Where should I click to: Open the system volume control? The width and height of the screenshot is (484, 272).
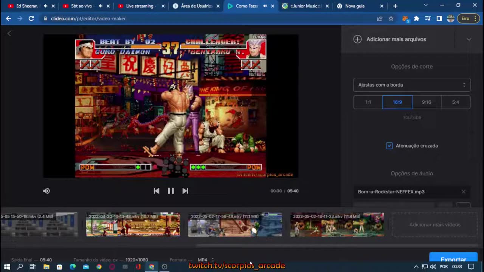point(433,267)
